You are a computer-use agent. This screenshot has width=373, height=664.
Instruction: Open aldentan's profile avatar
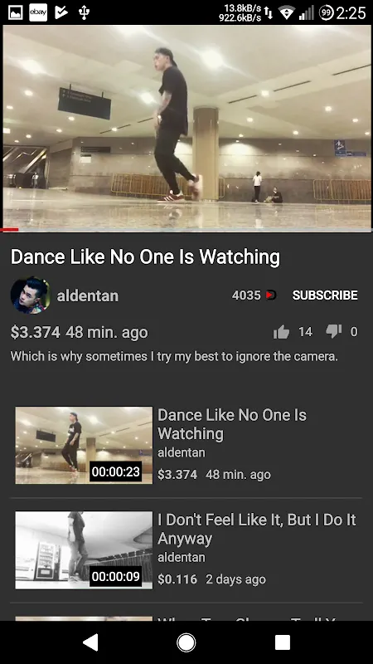[30, 295]
